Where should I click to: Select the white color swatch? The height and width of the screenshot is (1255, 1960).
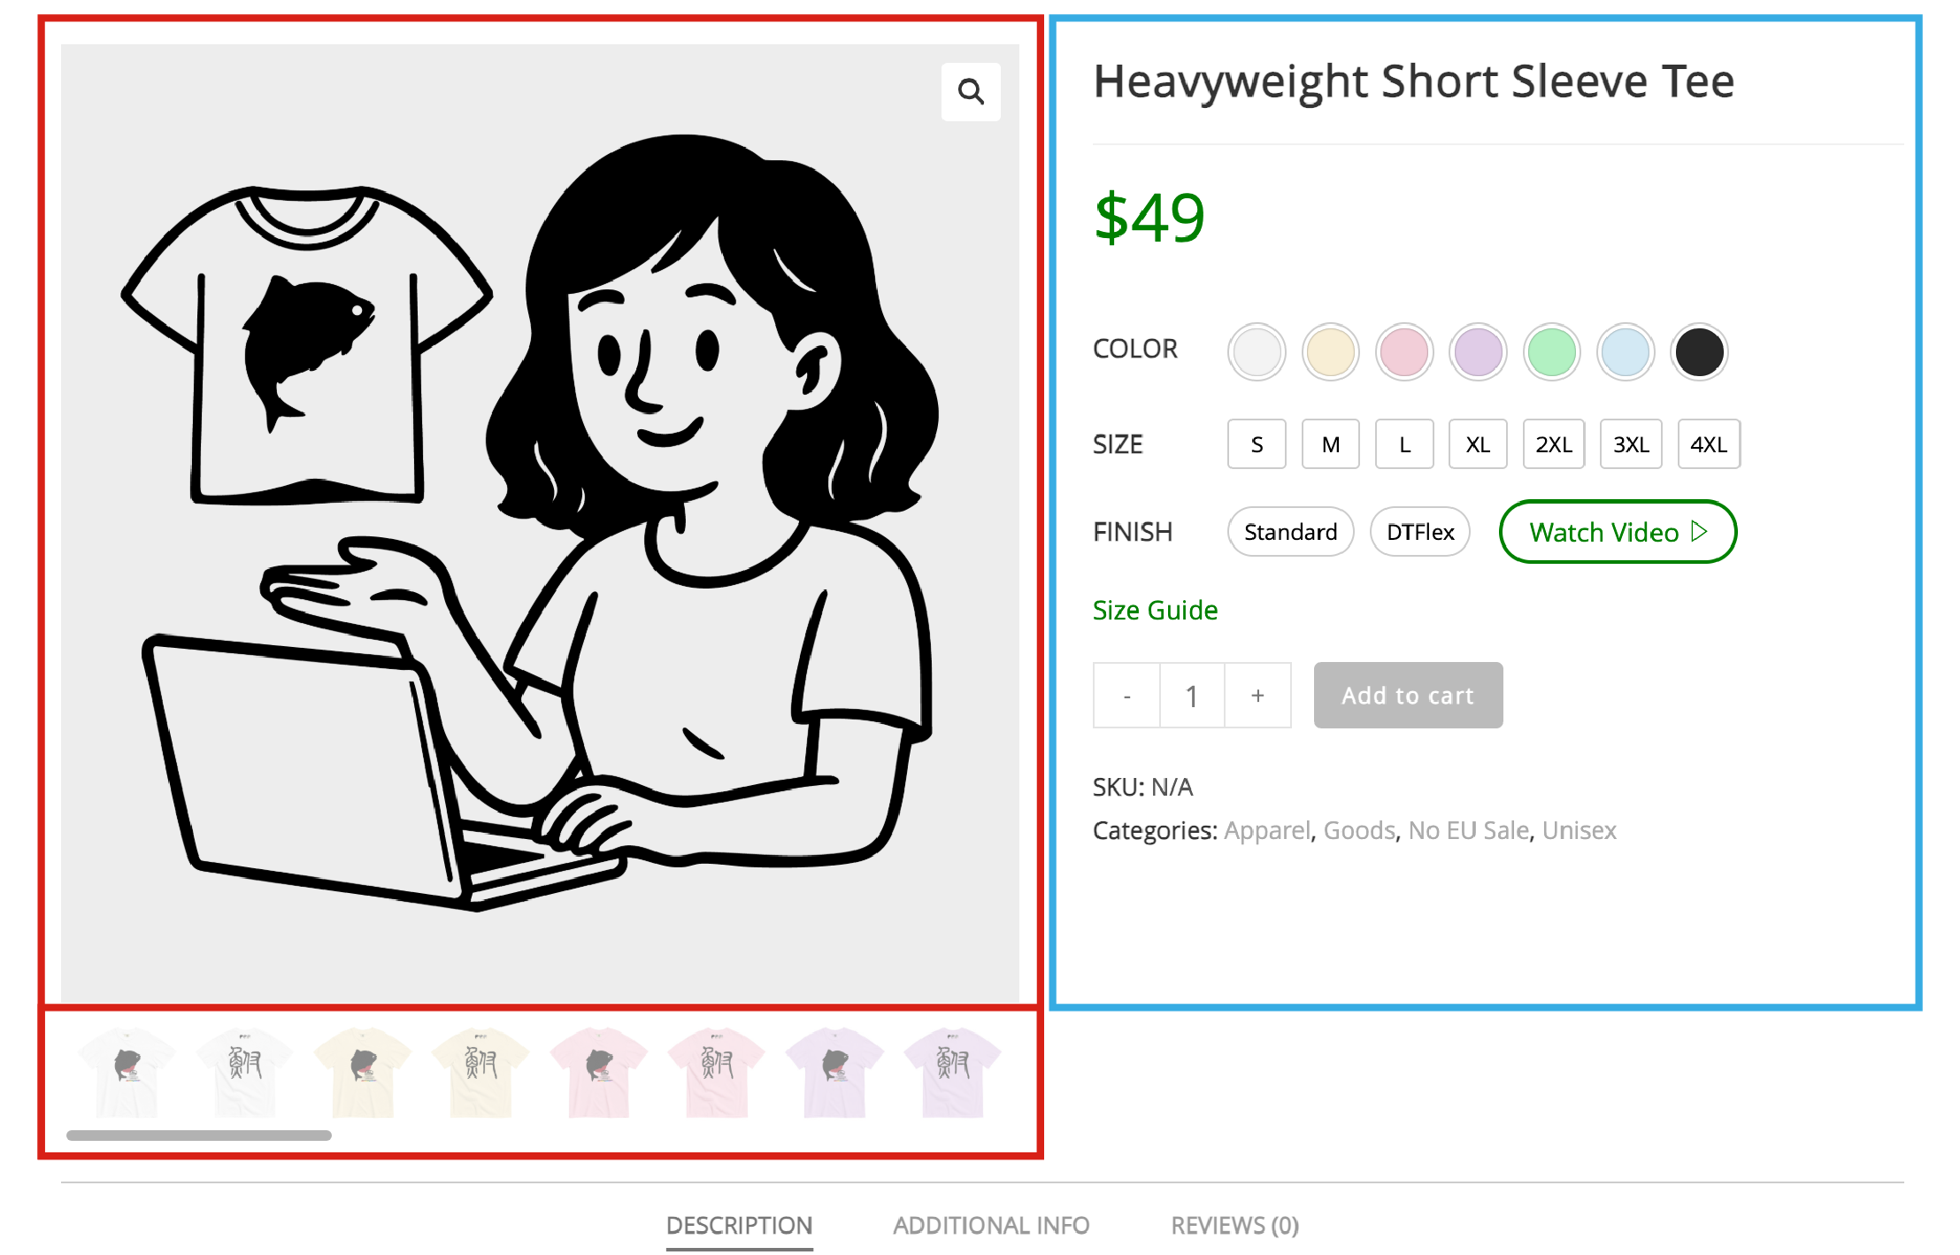pyautogui.click(x=1257, y=351)
